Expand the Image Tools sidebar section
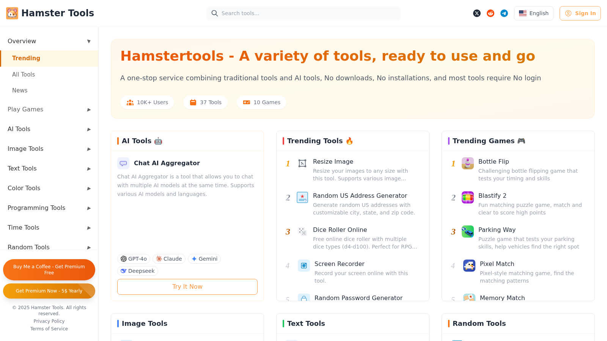 [x=49, y=149]
